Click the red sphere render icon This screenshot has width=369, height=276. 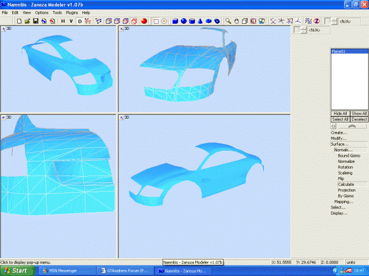click(144, 21)
